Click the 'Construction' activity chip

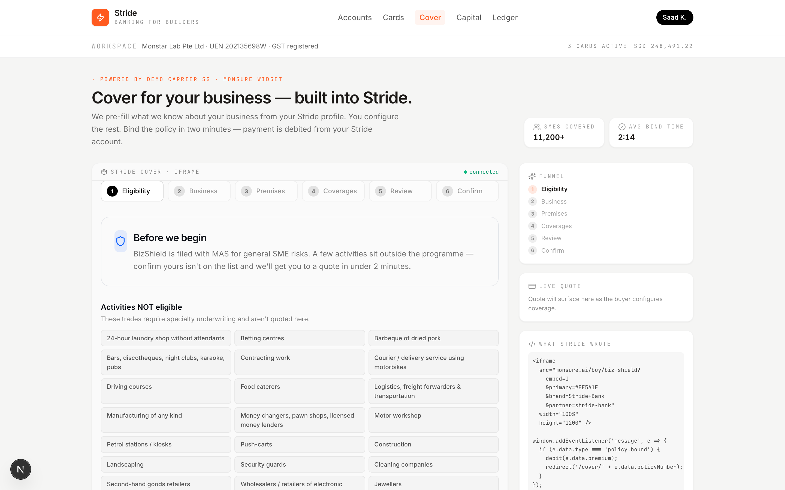[433, 444]
